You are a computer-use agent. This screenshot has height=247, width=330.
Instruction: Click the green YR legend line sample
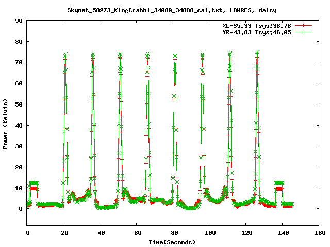[x=303, y=32]
